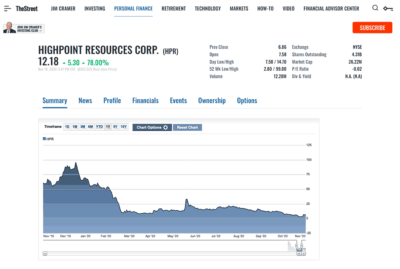Click the Exchange value NYSE
Image resolution: width=400 pixels, height=269 pixels.
click(x=357, y=47)
